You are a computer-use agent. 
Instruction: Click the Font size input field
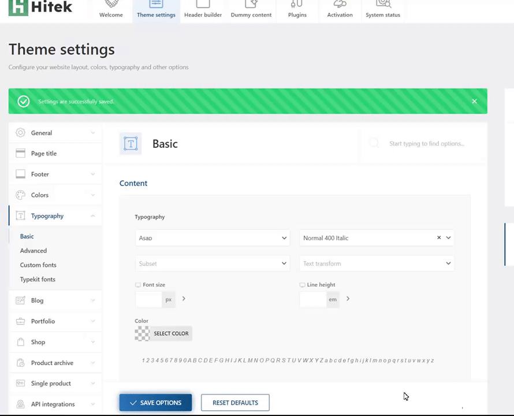(148, 299)
